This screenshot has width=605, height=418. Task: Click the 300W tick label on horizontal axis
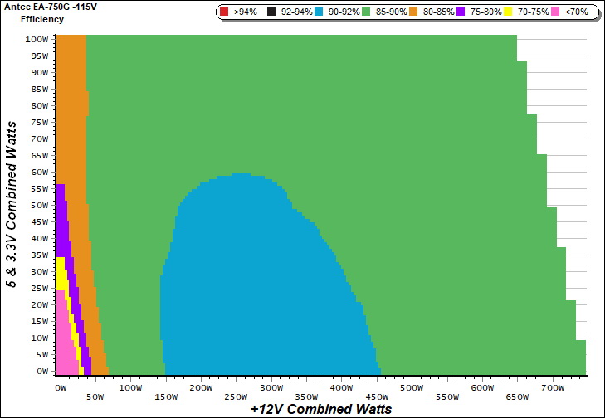point(271,387)
